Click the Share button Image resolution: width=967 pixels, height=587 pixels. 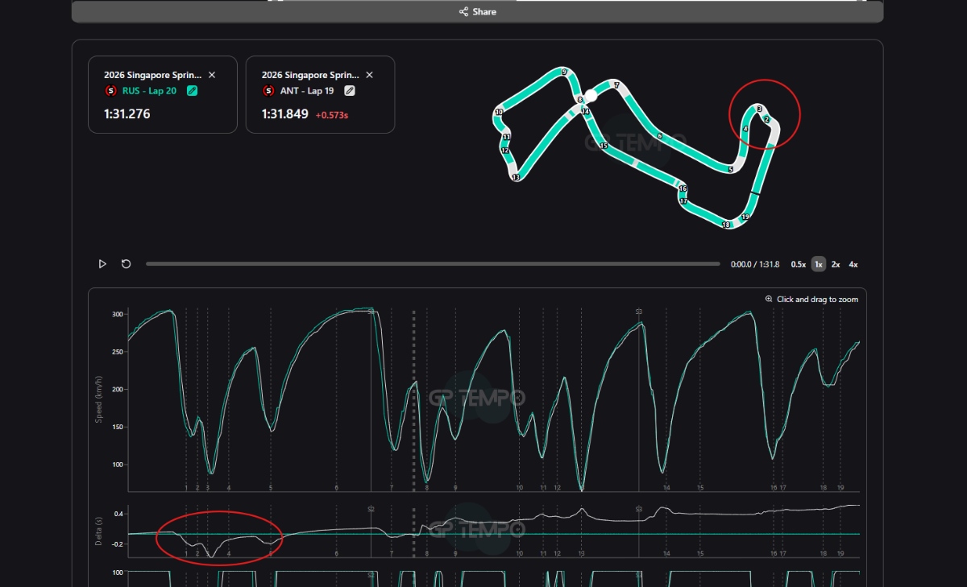pos(477,12)
